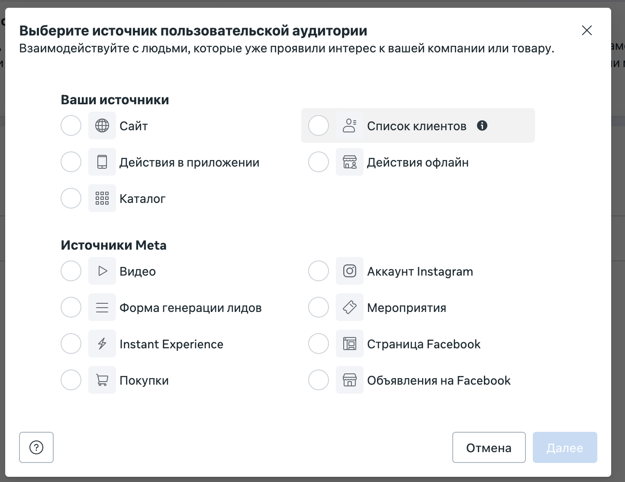Click the lines icon for Форма генерации лидов
The width and height of the screenshot is (625, 482).
(102, 307)
